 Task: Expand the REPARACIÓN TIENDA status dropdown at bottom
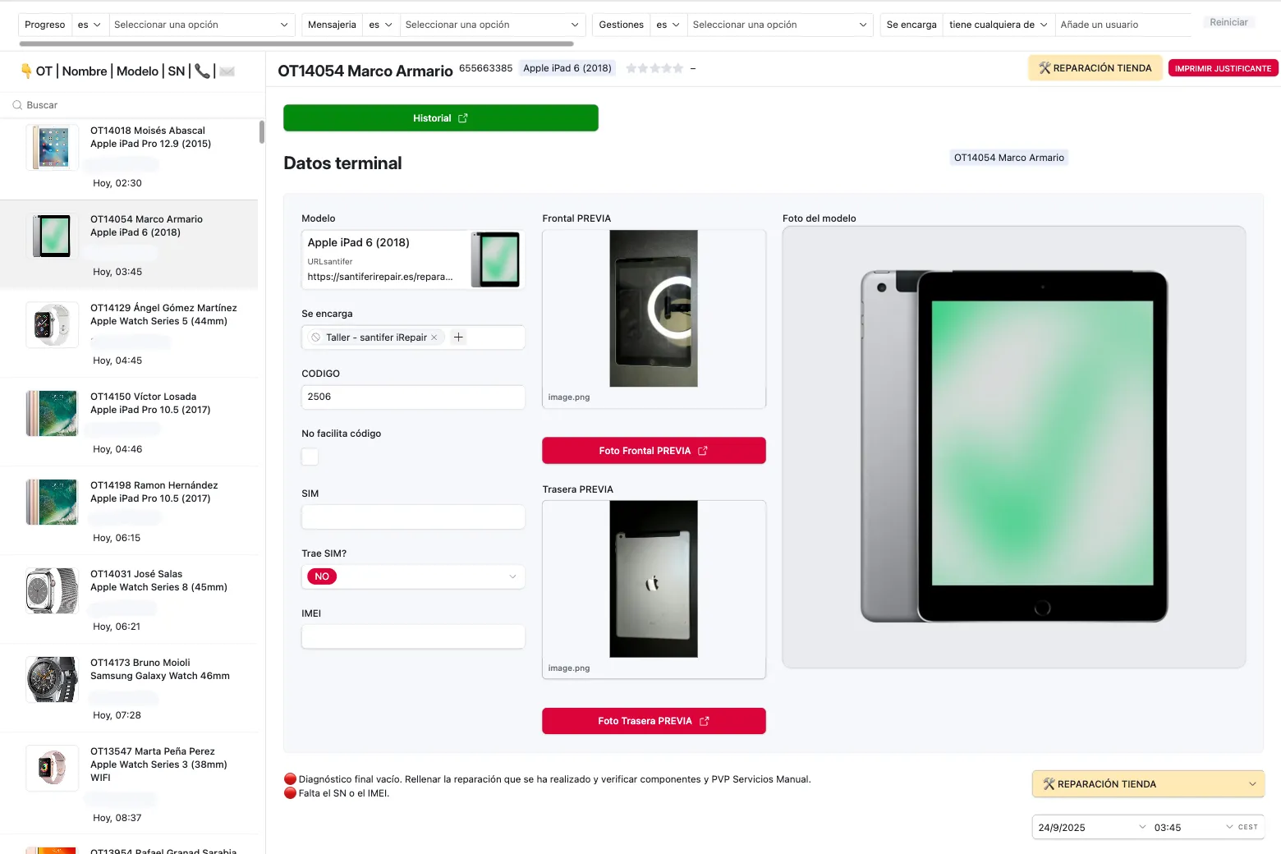[x=1251, y=783]
